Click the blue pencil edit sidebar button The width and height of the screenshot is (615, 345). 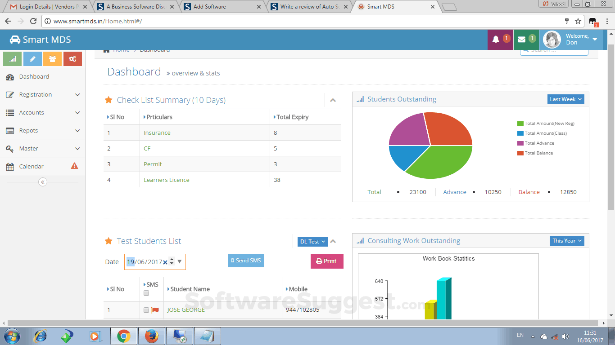point(32,59)
